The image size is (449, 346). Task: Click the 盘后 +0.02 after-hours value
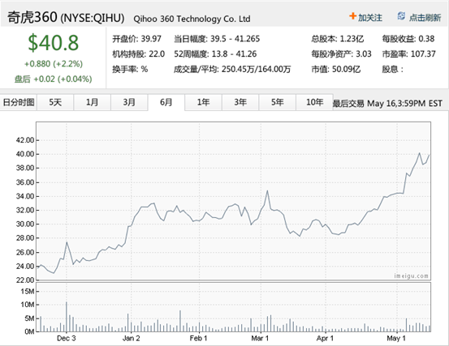coord(54,79)
